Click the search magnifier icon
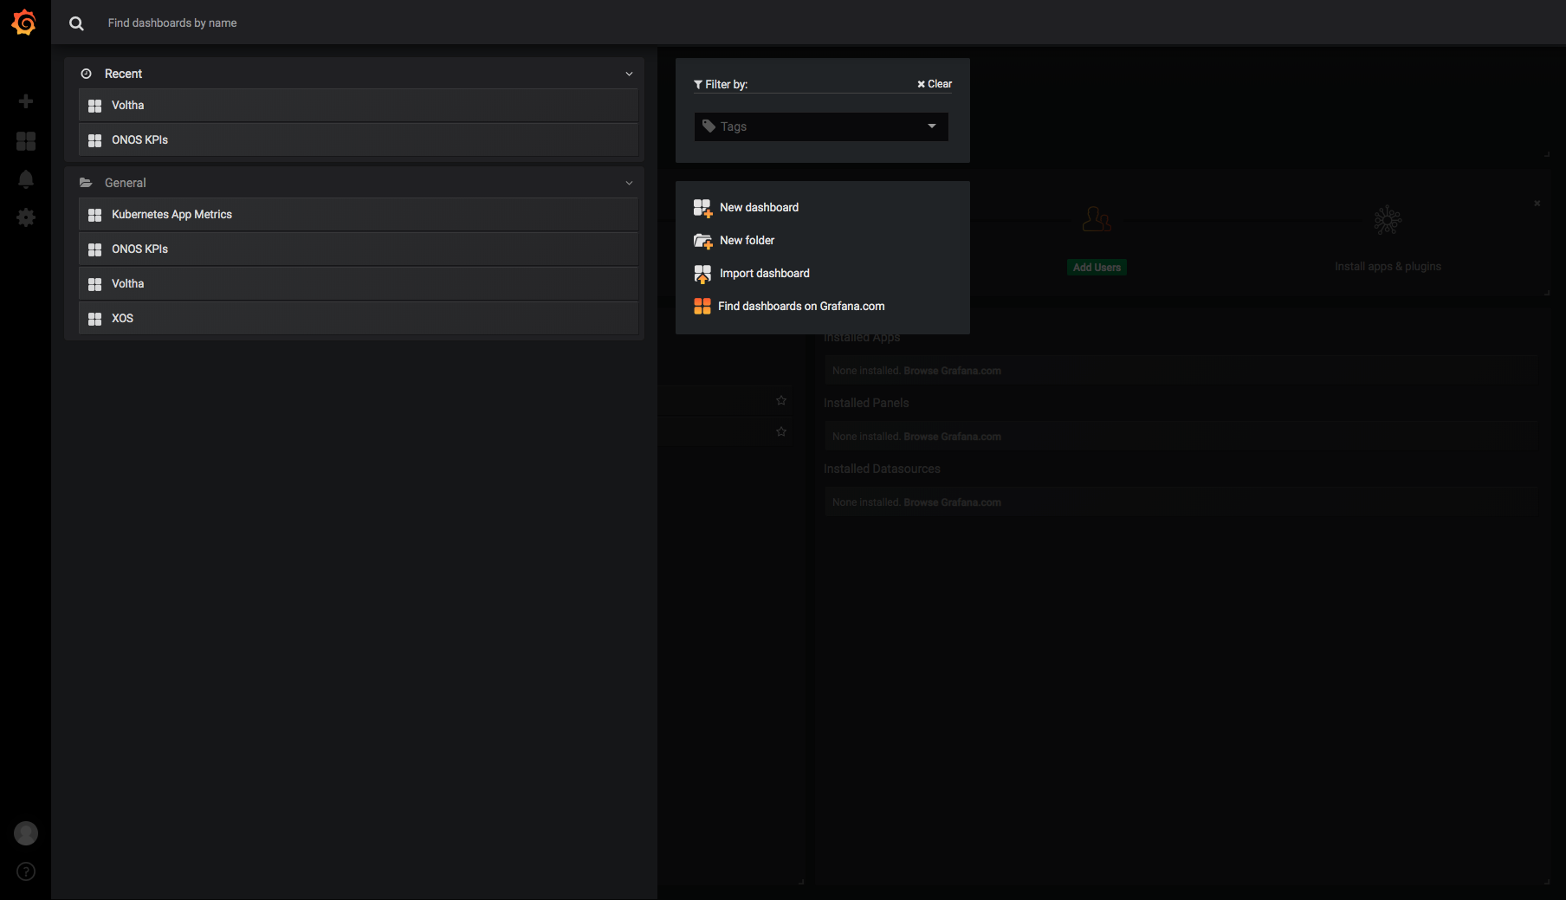1566x900 pixels. point(76,23)
